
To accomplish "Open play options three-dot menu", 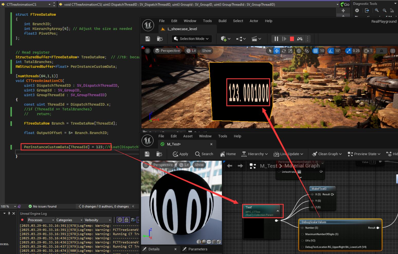I will [307, 39].
